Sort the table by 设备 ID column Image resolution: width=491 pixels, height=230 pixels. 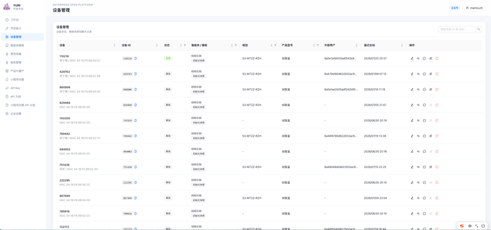(157, 45)
